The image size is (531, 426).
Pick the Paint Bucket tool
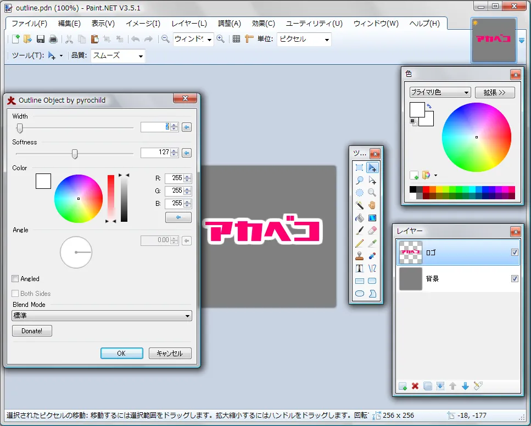tap(360, 218)
